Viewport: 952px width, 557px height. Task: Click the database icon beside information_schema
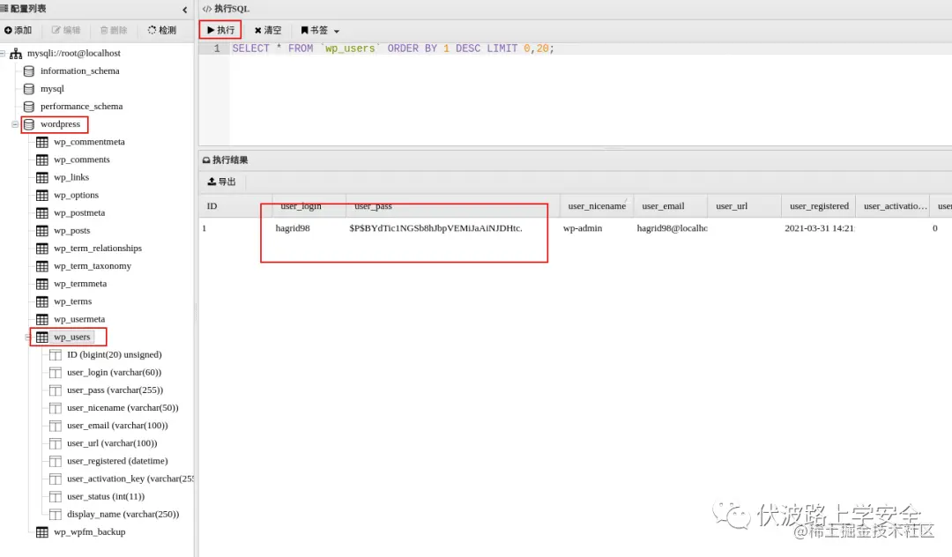pos(28,71)
